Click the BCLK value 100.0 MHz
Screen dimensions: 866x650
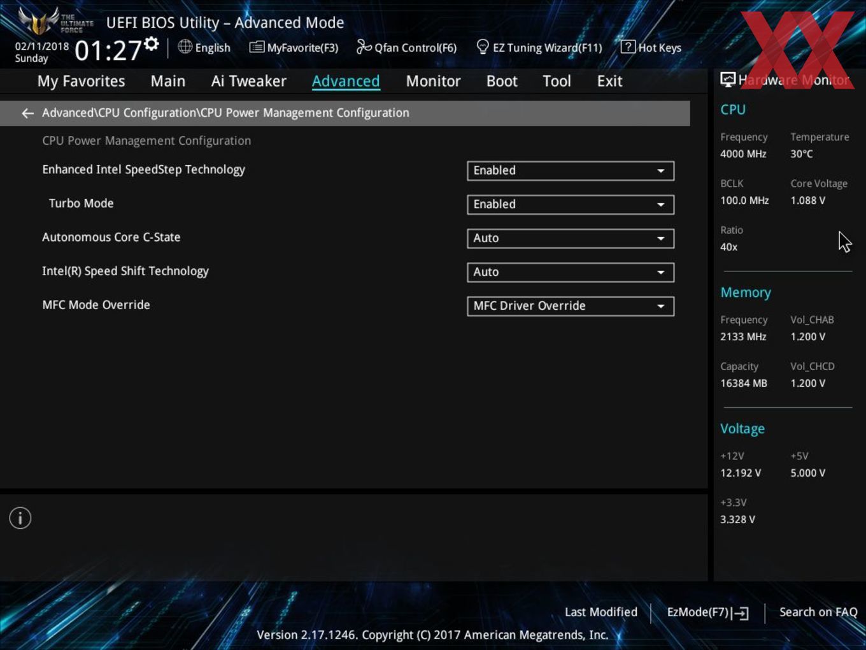(x=744, y=200)
